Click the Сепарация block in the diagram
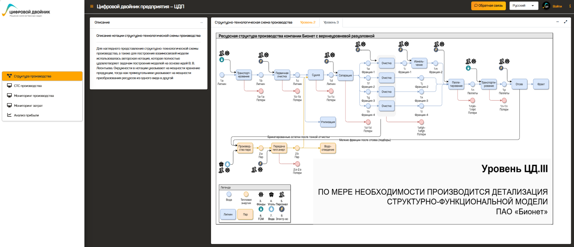The width and height of the screenshot is (574, 247). 345,76
